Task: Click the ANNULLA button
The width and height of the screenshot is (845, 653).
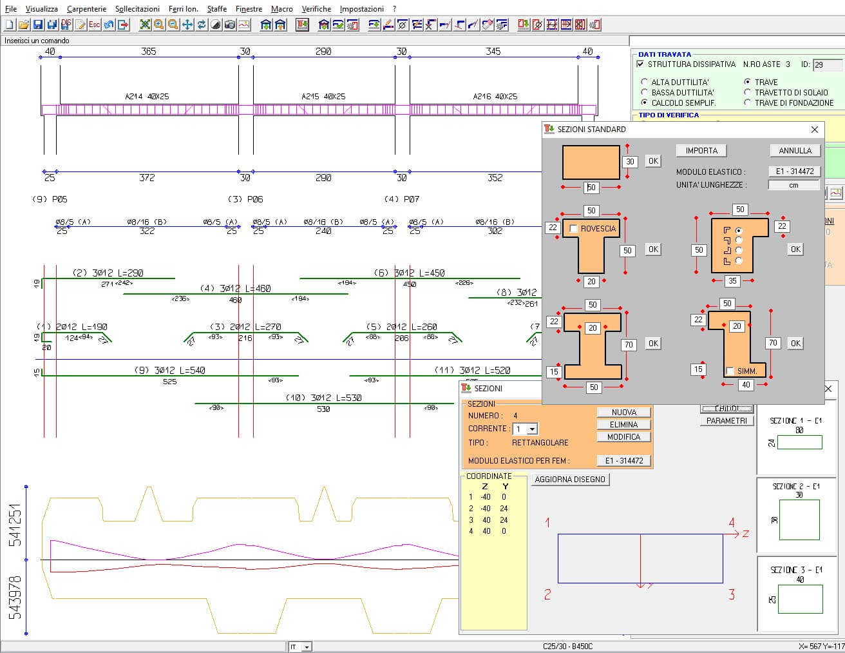Action: click(795, 151)
